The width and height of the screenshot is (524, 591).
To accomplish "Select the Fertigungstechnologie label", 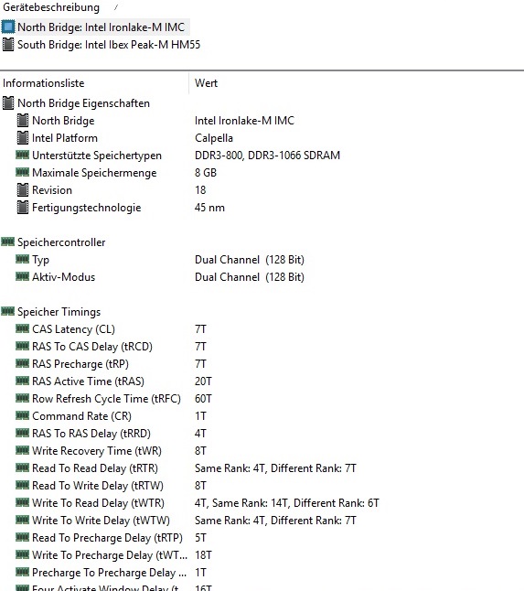I will (x=87, y=208).
